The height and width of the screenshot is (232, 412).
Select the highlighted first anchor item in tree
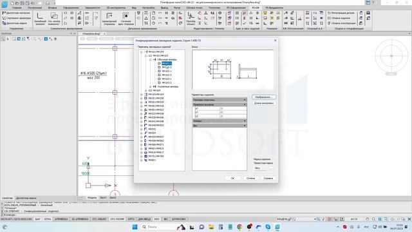pyautogui.click(x=167, y=63)
